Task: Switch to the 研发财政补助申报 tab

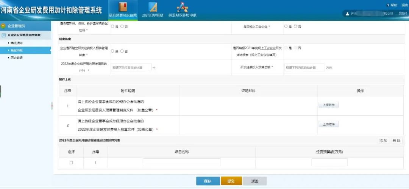Action: coord(182,15)
